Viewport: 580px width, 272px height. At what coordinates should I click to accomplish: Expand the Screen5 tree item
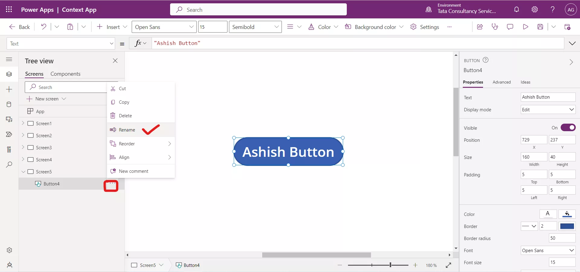24,172
